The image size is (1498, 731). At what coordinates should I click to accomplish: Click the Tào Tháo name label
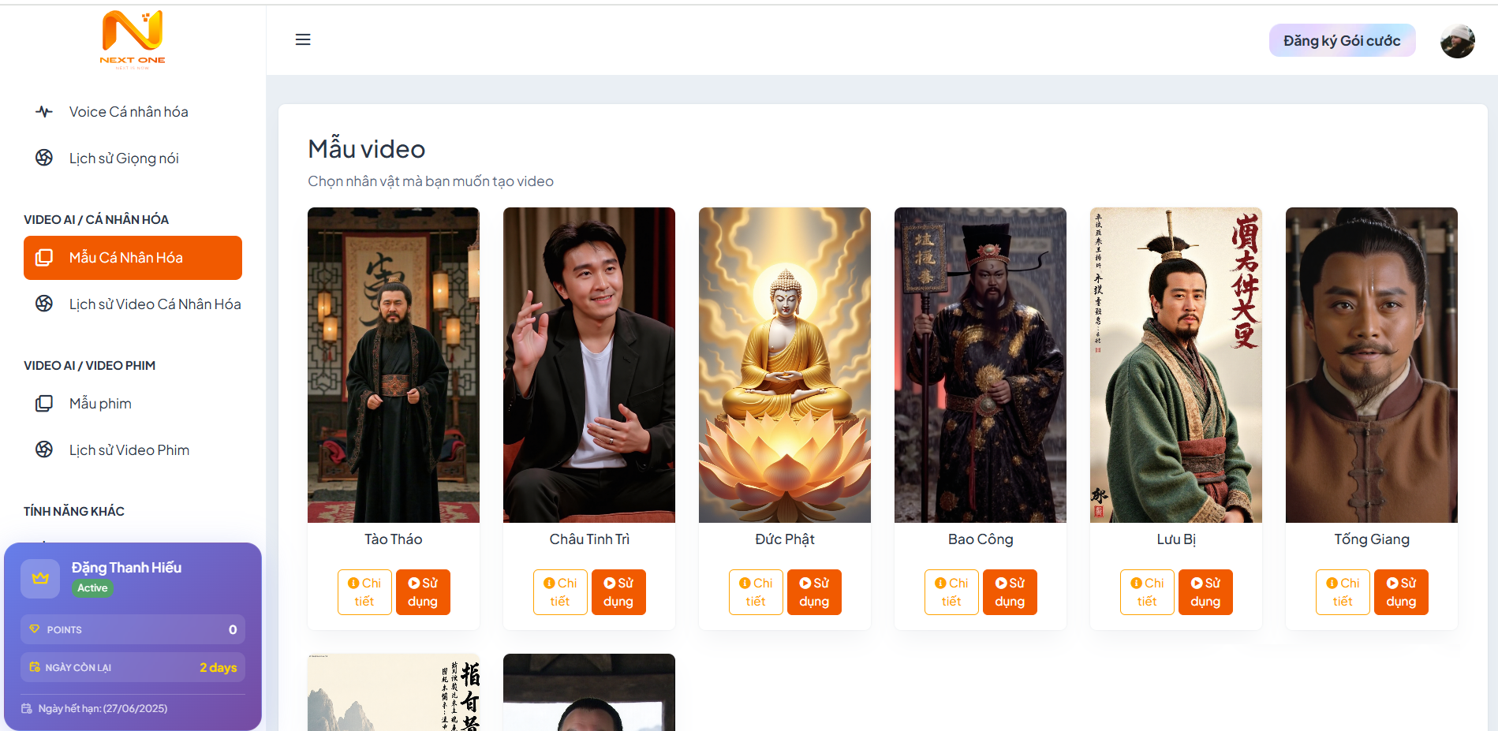click(394, 539)
